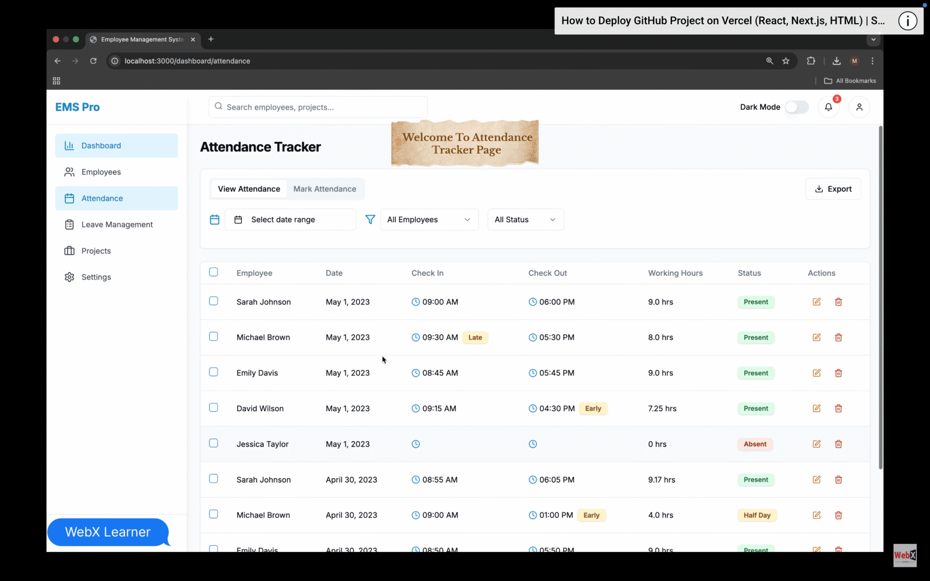Select the Leave Management sidebar icon
The height and width of the screenshot is (581, 930).
point(69,224)
